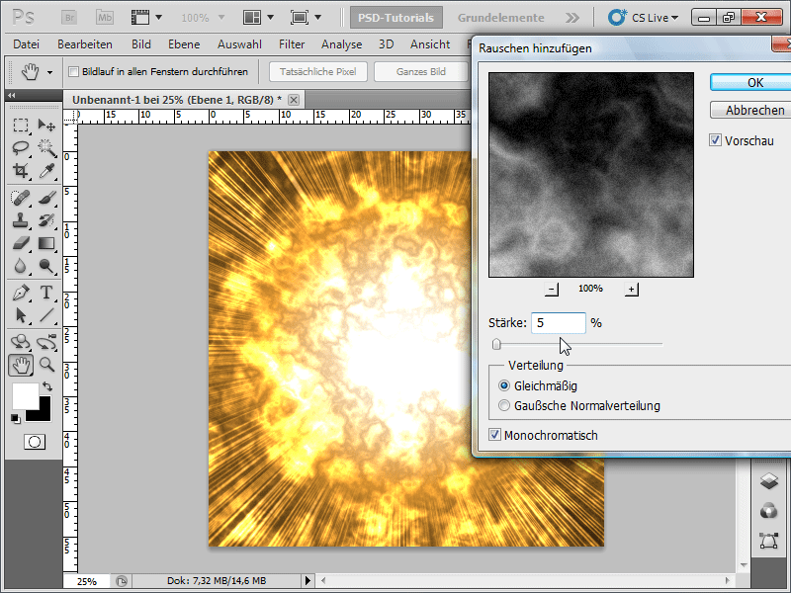Click the Stärke percentage input field
The height and width of the screenshot is (593, 791).
coord(558,323)
